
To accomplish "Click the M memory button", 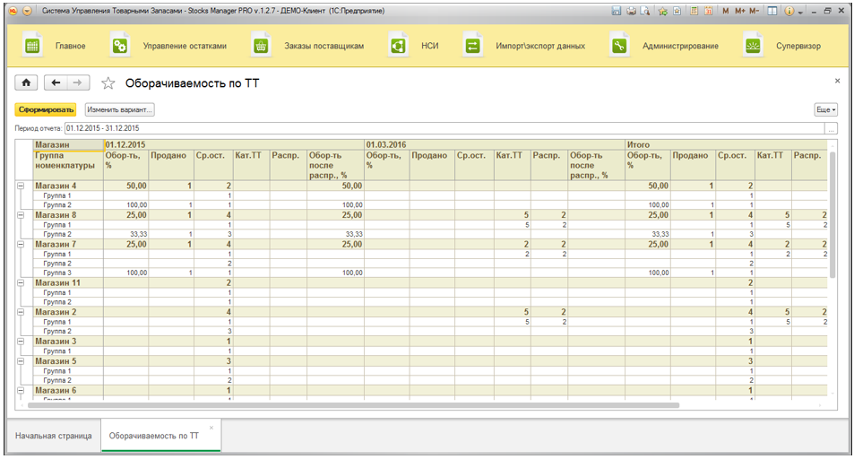I will 726,11.
